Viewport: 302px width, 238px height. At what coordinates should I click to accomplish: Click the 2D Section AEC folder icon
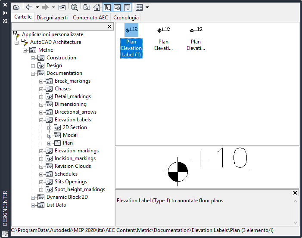pos(57,127)
